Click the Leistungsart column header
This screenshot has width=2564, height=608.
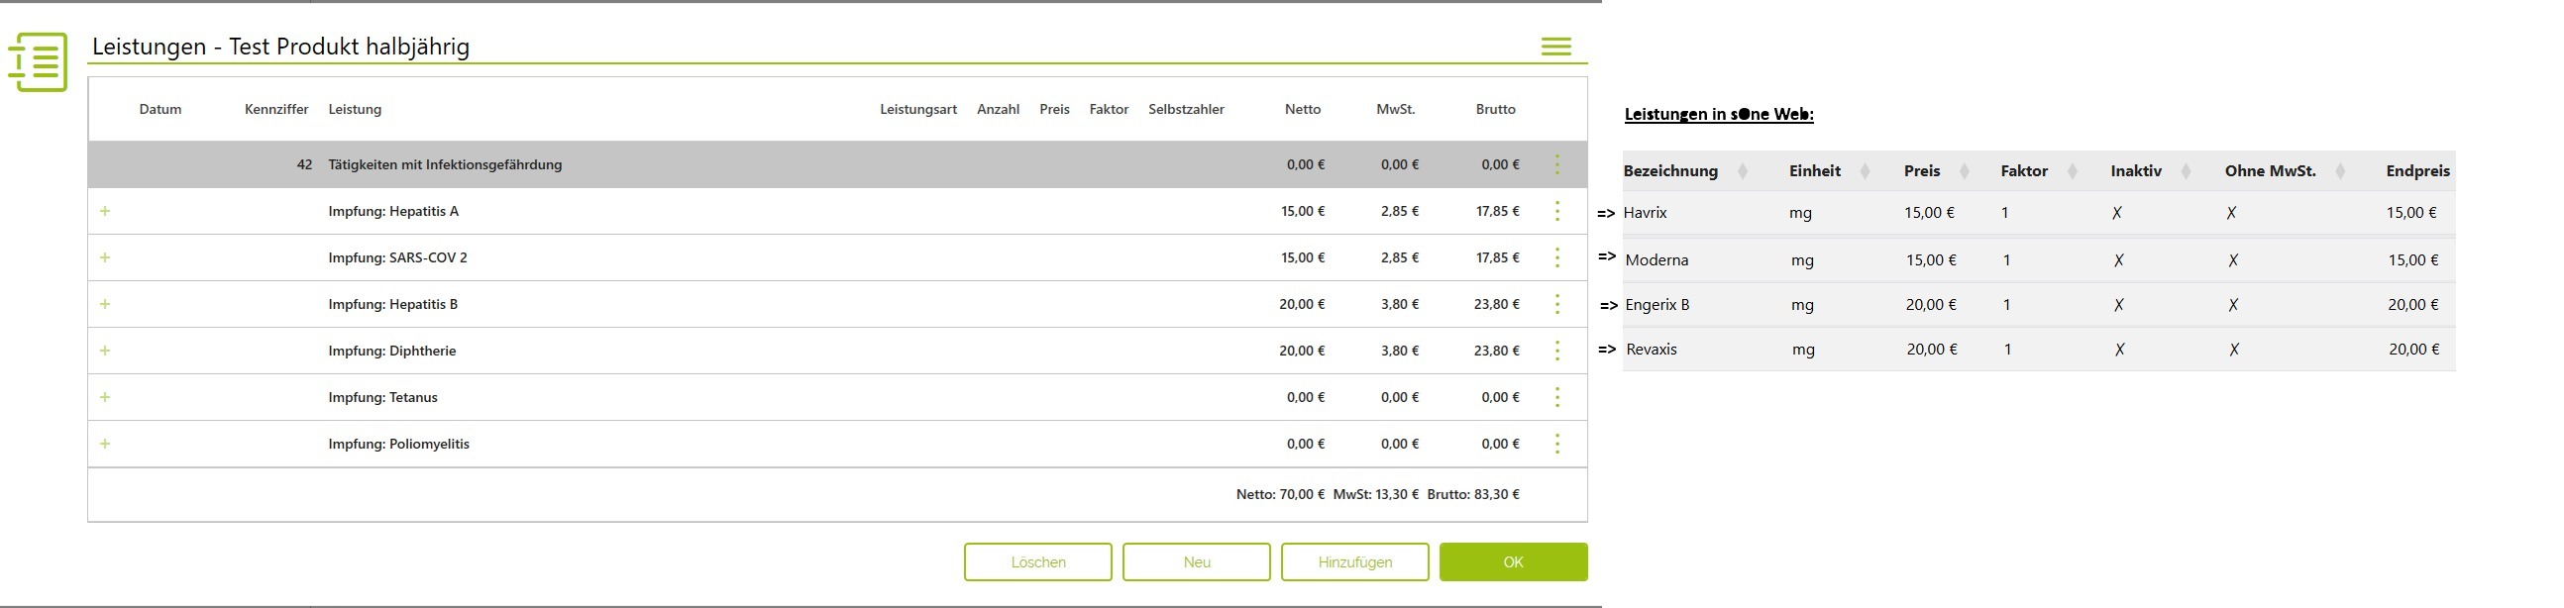[917, 110]
